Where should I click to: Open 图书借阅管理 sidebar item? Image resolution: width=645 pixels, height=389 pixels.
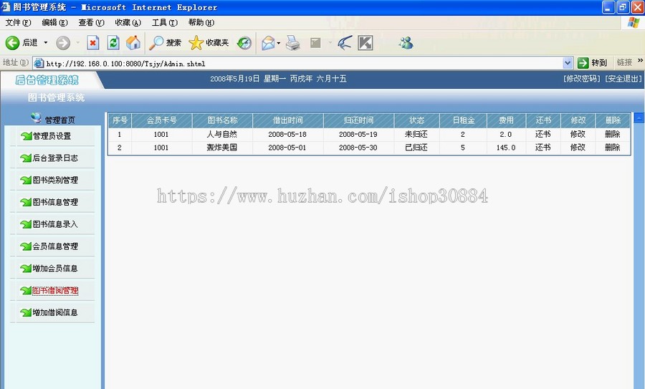tap(55, 291)
